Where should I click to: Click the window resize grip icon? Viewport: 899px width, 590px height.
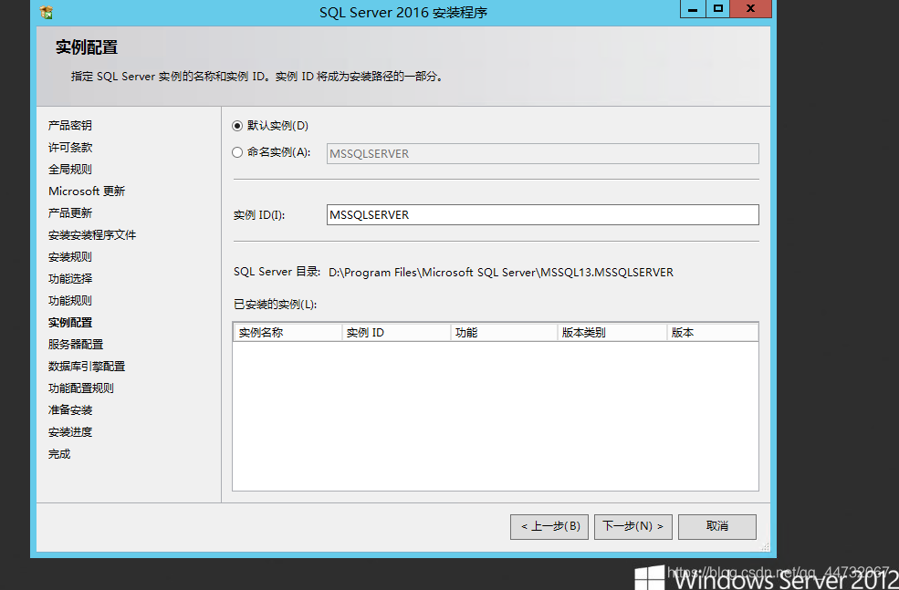[764, 546]
